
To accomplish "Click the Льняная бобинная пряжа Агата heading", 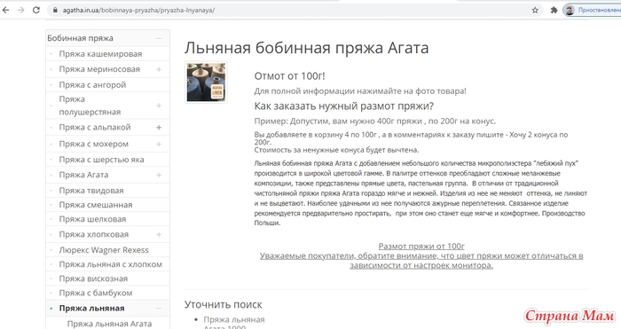I will (307, 48).
